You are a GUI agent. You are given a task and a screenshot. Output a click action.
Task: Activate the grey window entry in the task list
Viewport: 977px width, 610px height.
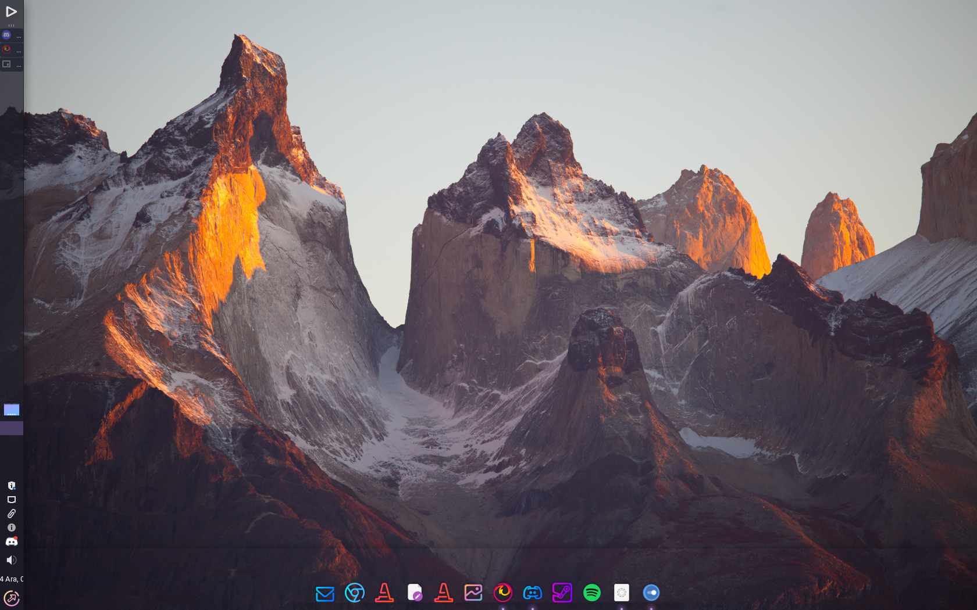pyautogui.click(x=12, y=64)
